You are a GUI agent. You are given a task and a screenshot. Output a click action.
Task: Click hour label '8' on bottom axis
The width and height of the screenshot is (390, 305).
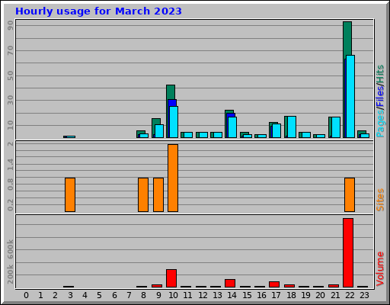pos(143,295)
